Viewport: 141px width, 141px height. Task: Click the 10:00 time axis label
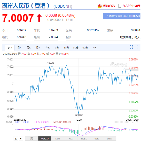point(78,120)
